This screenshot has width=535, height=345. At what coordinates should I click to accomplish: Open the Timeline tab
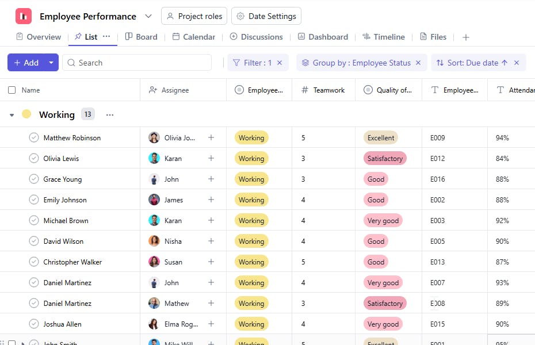tap(383, 37)
